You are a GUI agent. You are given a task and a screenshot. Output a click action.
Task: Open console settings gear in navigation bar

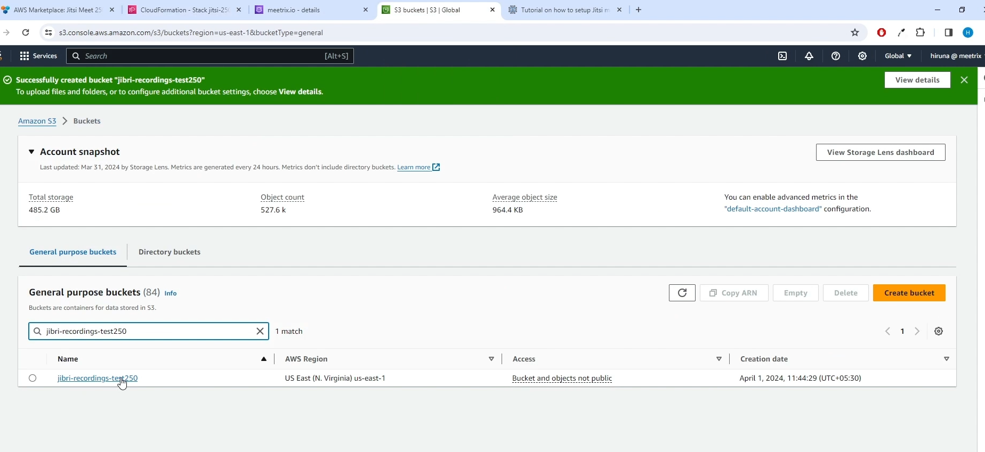(862, 56)
